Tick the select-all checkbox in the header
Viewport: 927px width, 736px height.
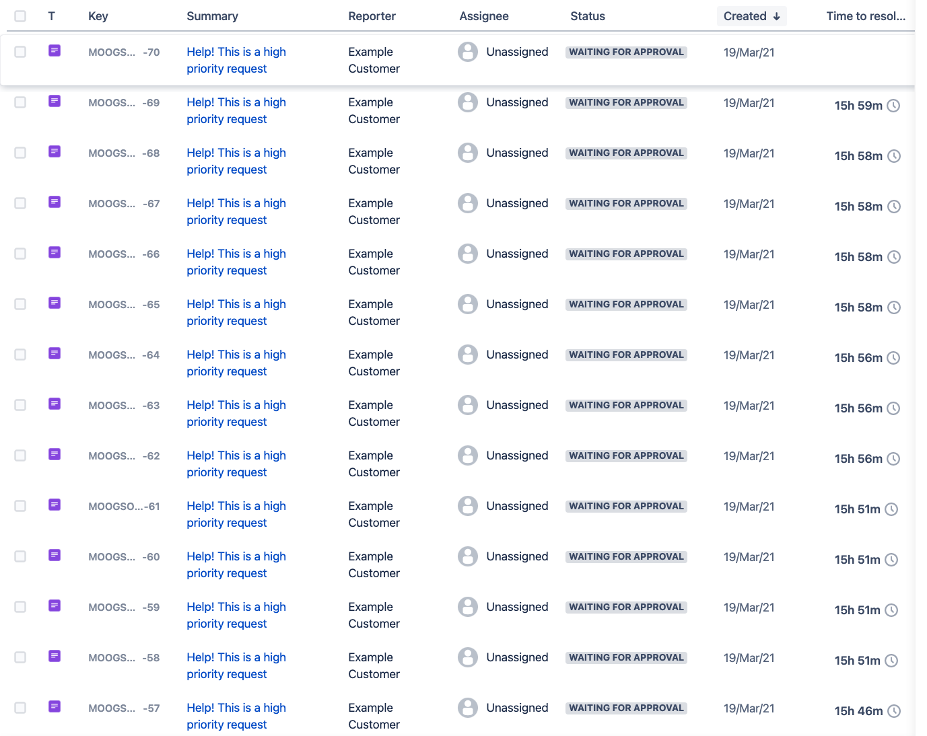20,15
